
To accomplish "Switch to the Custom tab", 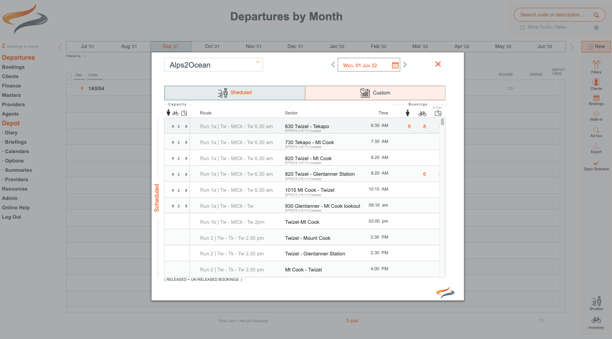I will pos(375,93).
